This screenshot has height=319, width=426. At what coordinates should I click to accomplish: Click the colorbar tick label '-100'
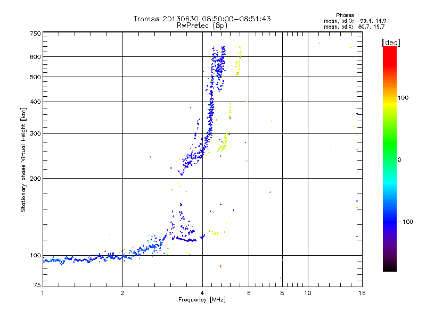[x=405, y=222]
